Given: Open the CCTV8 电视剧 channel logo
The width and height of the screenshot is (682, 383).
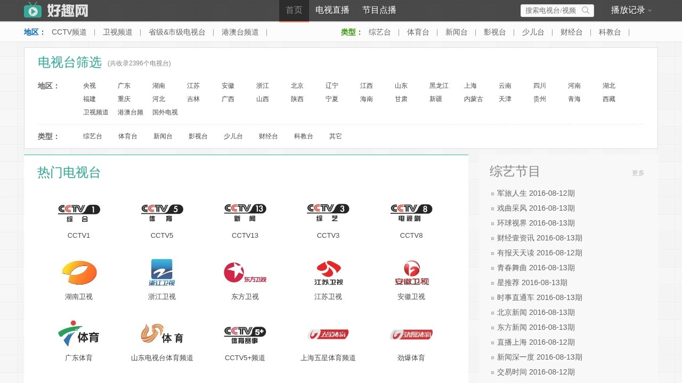Looking at the screenshot, I should click(x=411, y=213).
